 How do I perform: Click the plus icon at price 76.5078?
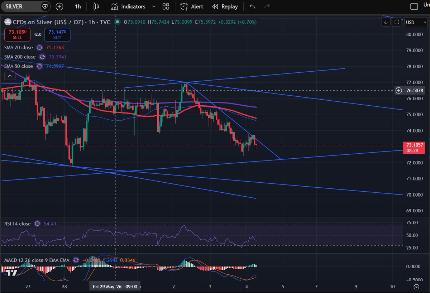point(398,90)
